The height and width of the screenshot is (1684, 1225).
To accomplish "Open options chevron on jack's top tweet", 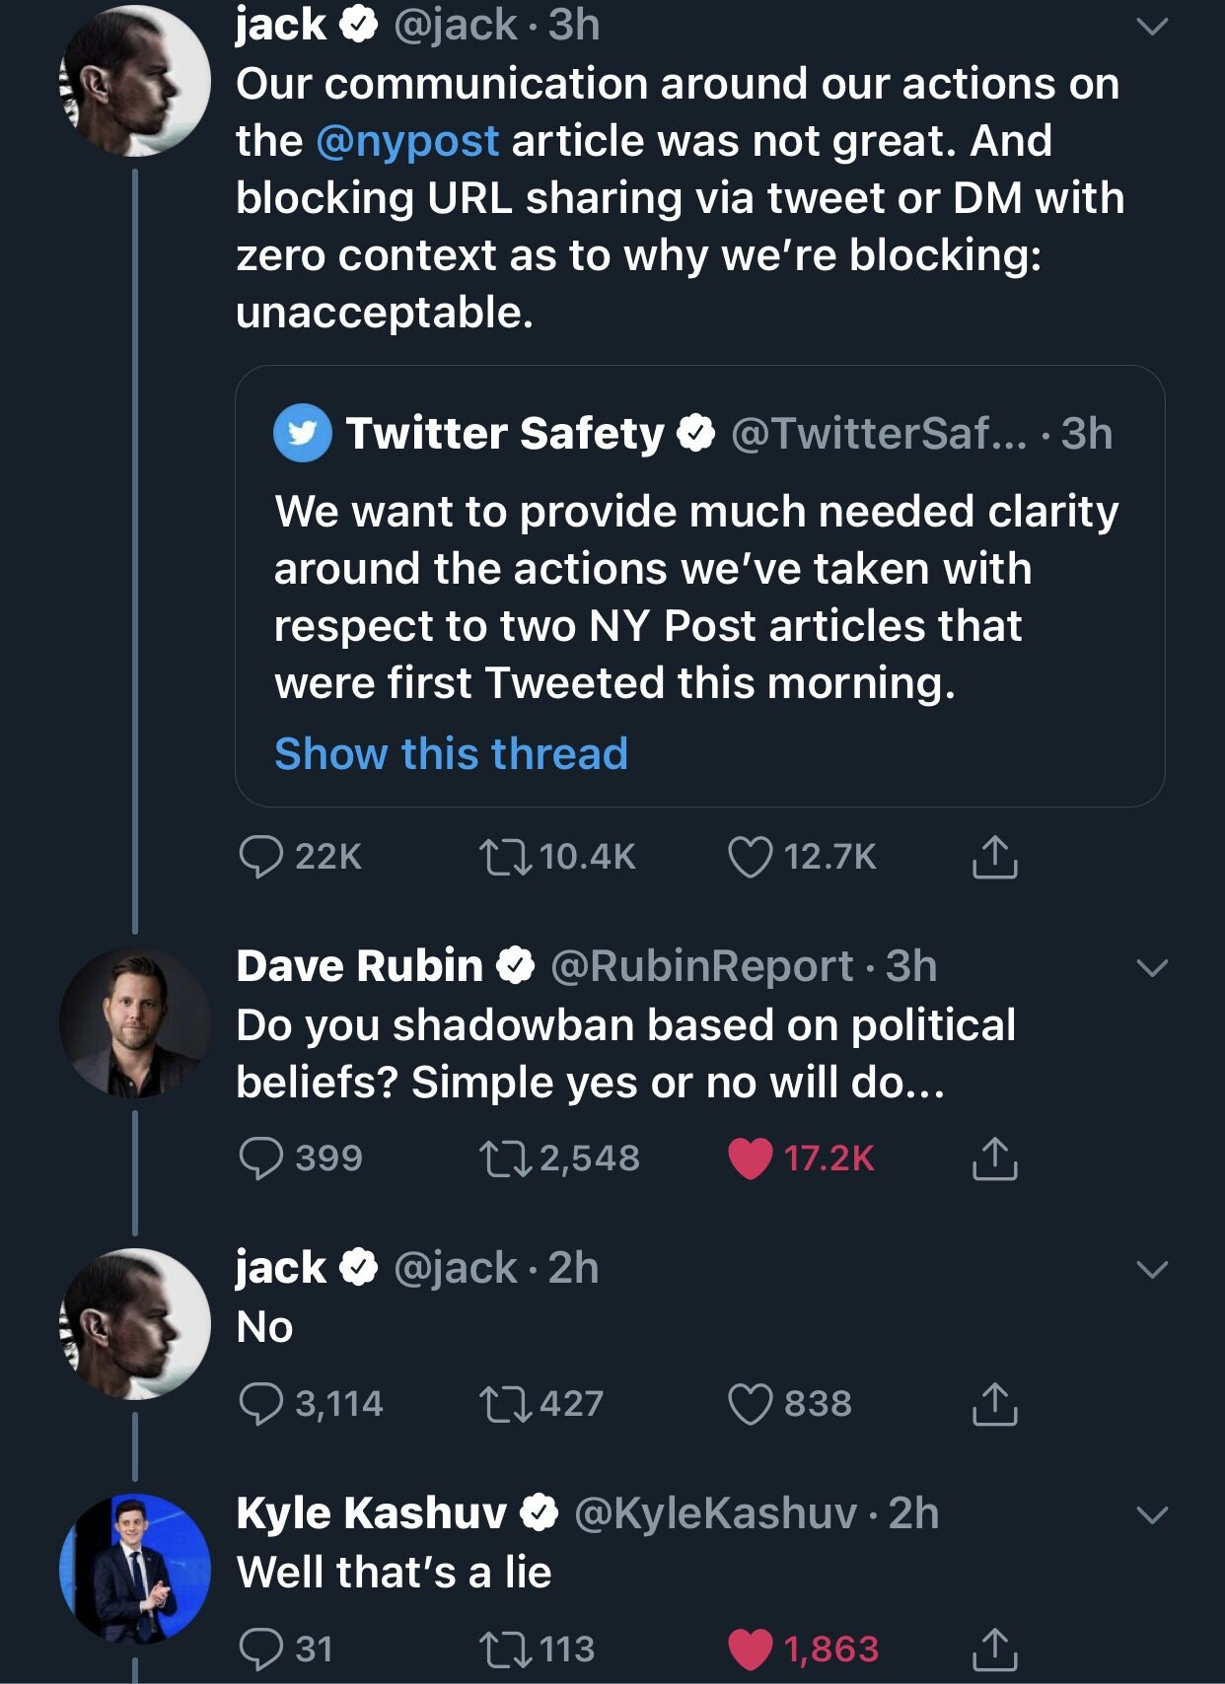I will [x=1151, y=27].
